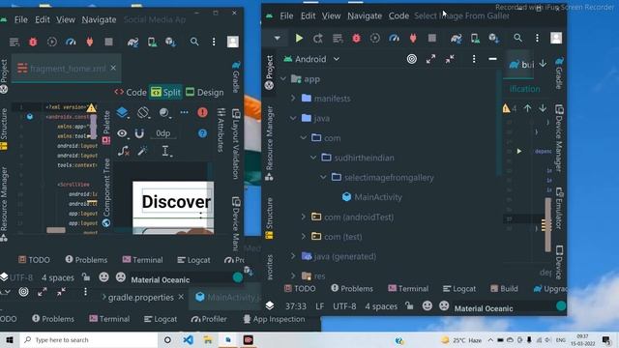Run the app with green play button
The image size is (619, 348).
[299, 39]
